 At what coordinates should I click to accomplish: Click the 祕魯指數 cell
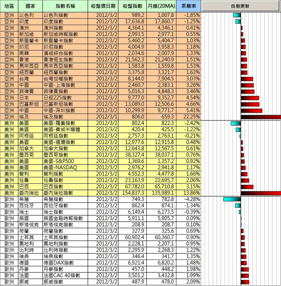tap(65, 180)
